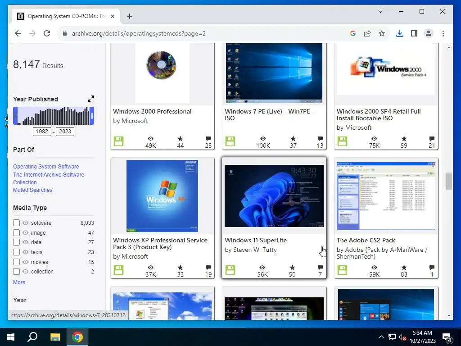Click the page vertical scrollbar thumb
Image resolution: width=461 pixels, height=346 pixels.
[x=449, y=181]
